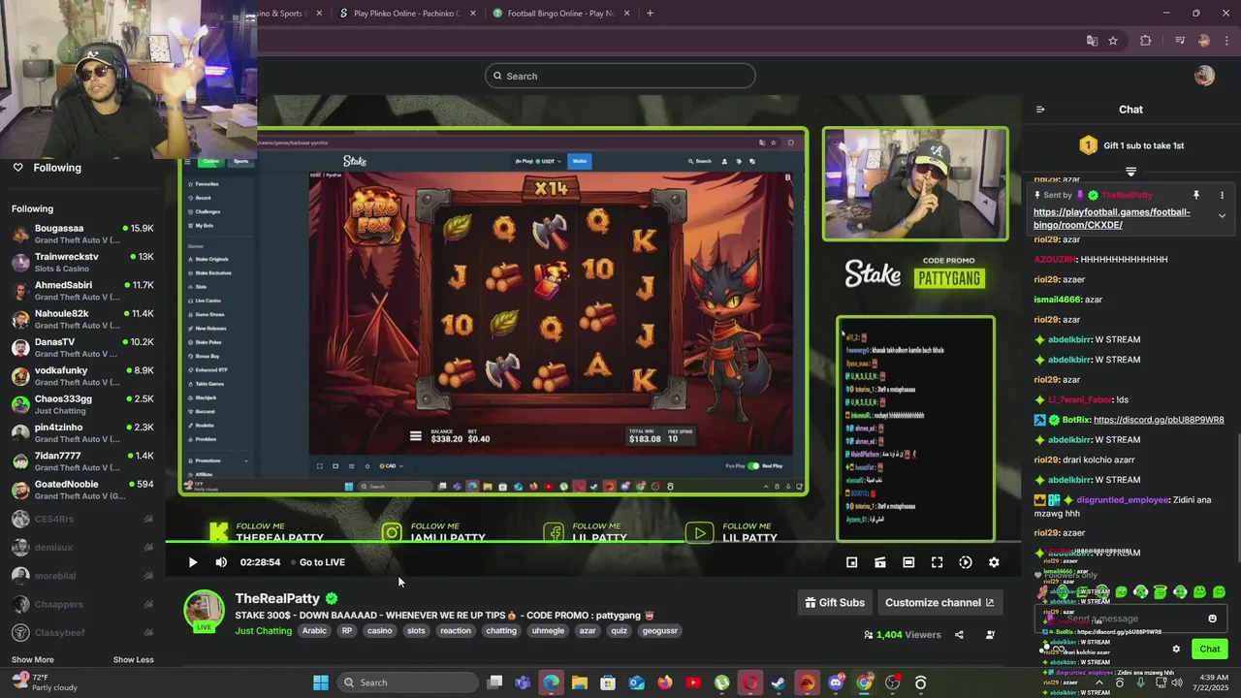The width and height of the screenshot is (1241, 698).
Task: Play the paused stream video
Action: point(192,562)
